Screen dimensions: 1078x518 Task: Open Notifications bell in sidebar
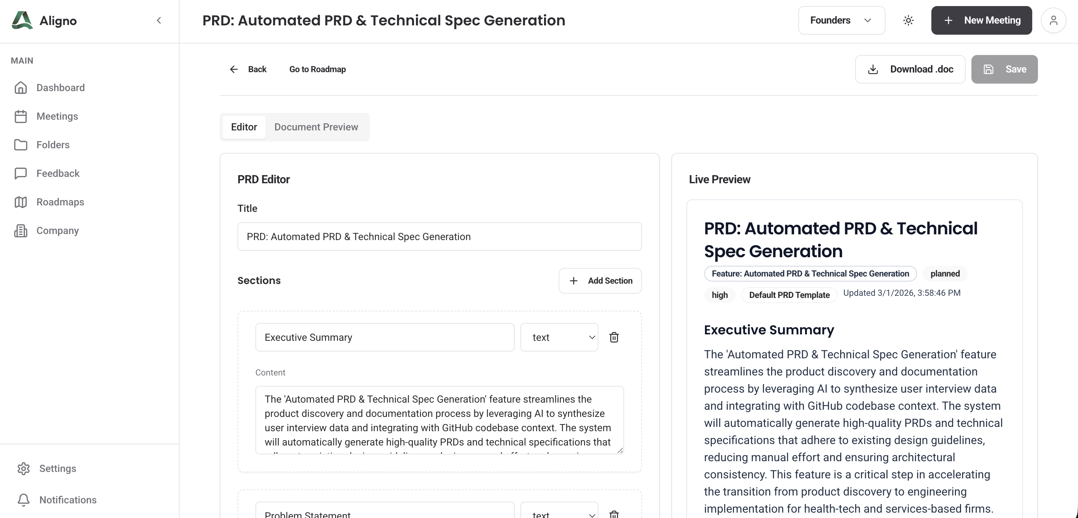[24, 500]
